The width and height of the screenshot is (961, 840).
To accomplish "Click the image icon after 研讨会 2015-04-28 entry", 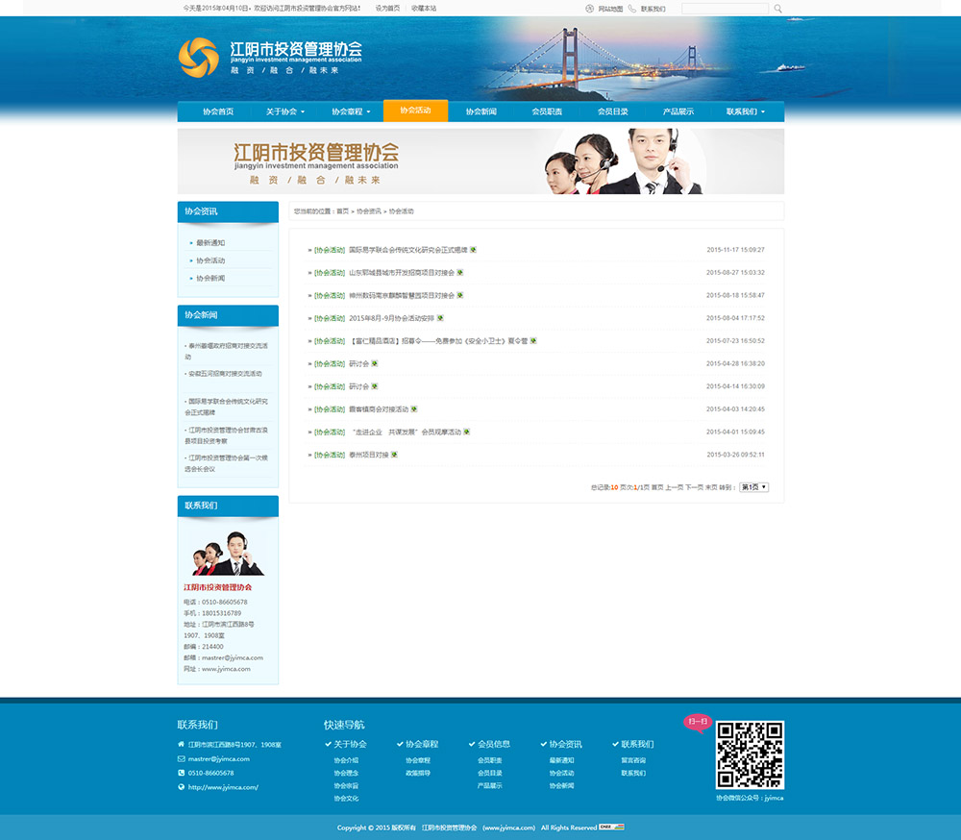I will [375, 363].
